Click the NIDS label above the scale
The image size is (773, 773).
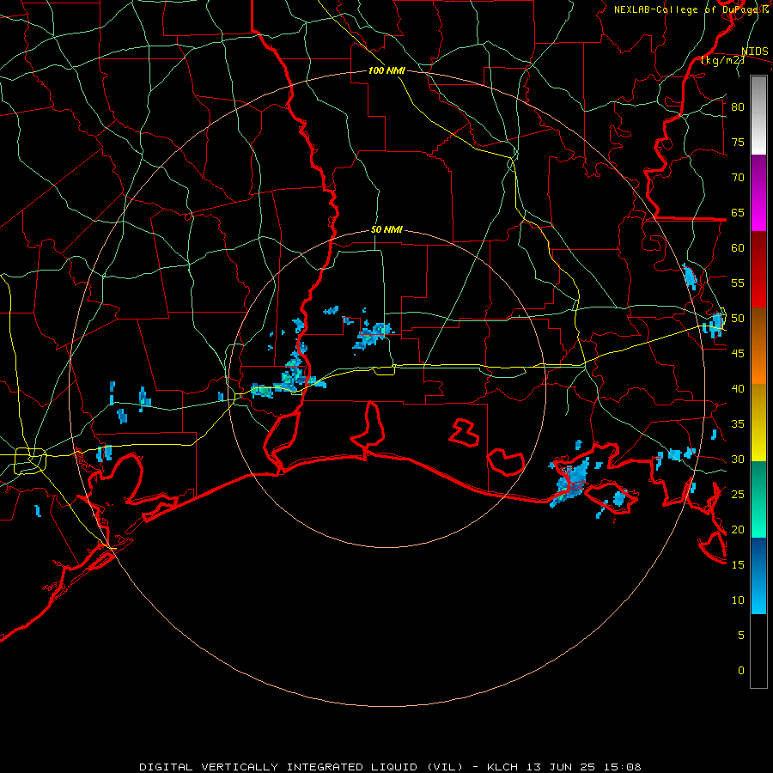tap(754, 52)
